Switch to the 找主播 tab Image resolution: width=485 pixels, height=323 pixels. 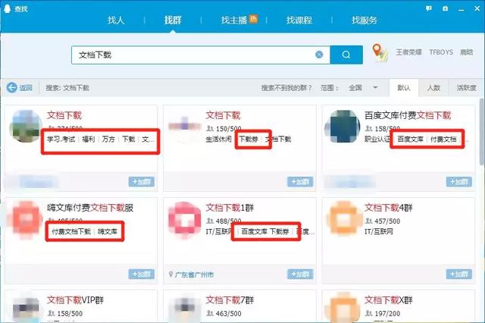point(238,20)
